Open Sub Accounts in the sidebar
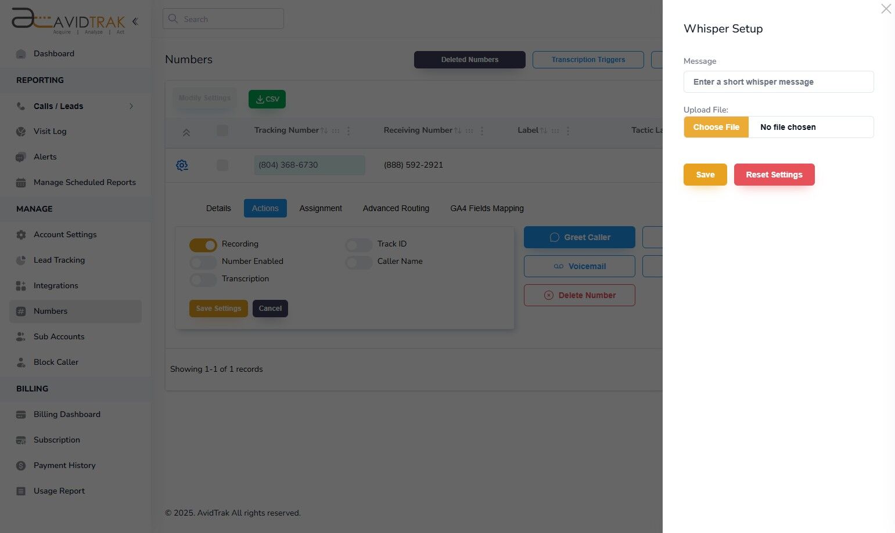This screenshot has height=533, width=895. tap(59, 336)
